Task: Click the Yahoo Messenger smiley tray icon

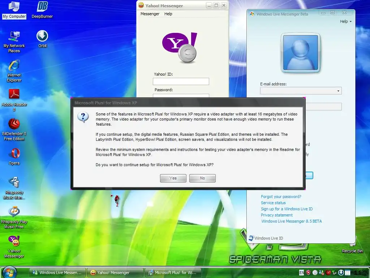Action: pos(315,273)
